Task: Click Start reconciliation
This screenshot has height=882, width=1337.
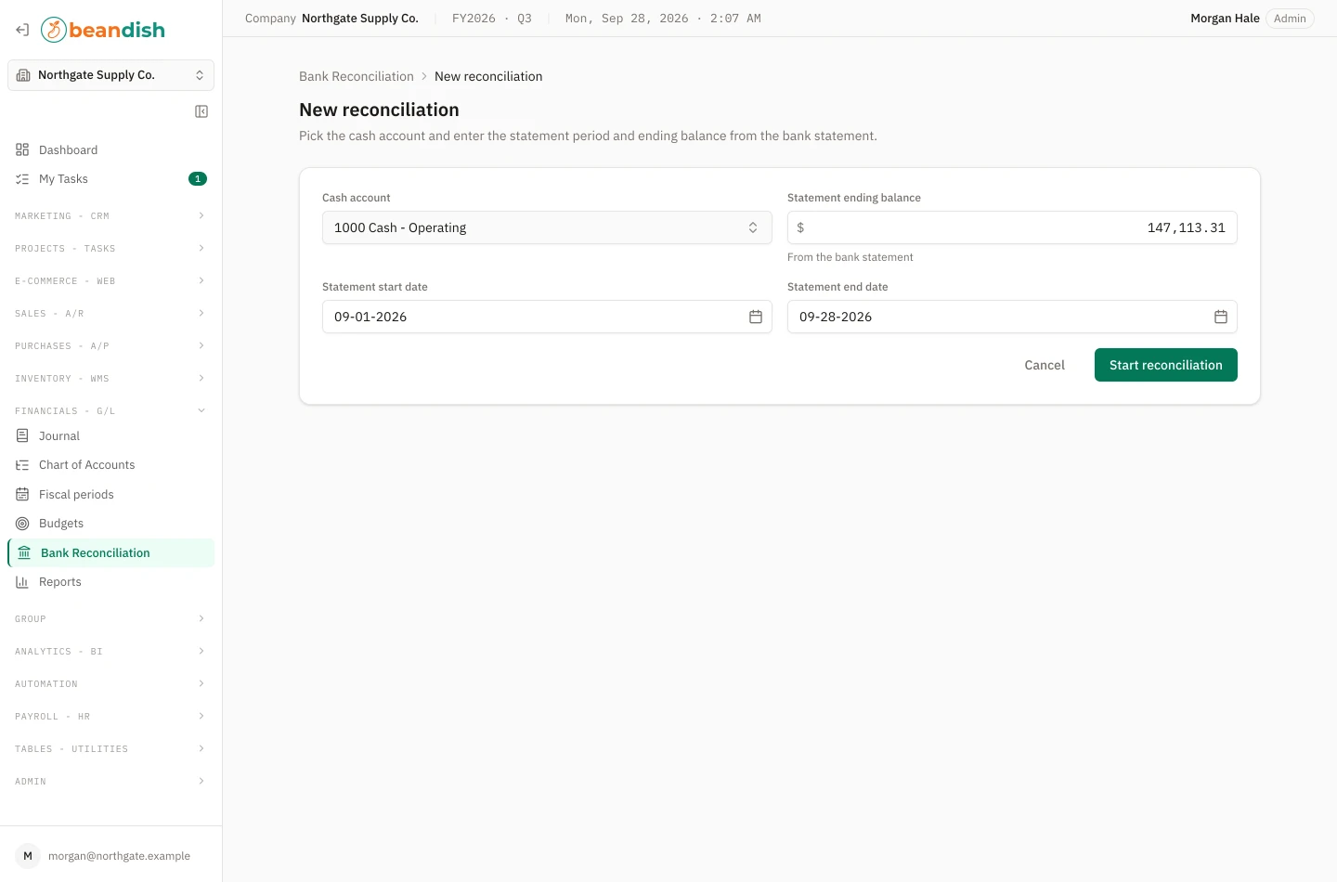Action: 1166,365
